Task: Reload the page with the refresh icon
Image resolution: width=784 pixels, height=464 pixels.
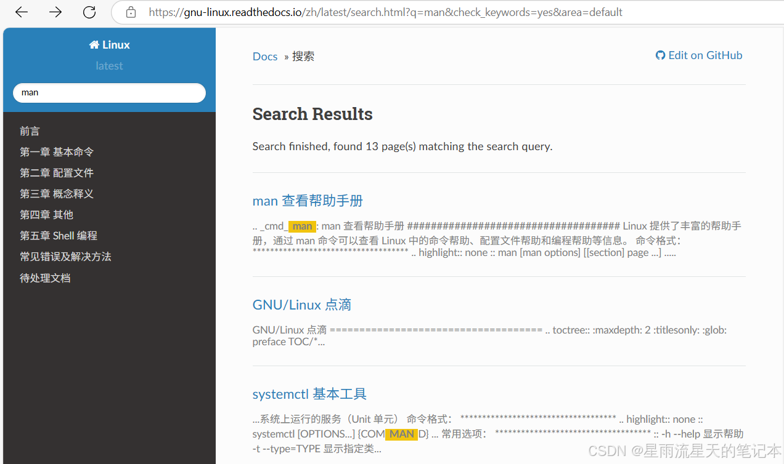Action: click(89, 12)
